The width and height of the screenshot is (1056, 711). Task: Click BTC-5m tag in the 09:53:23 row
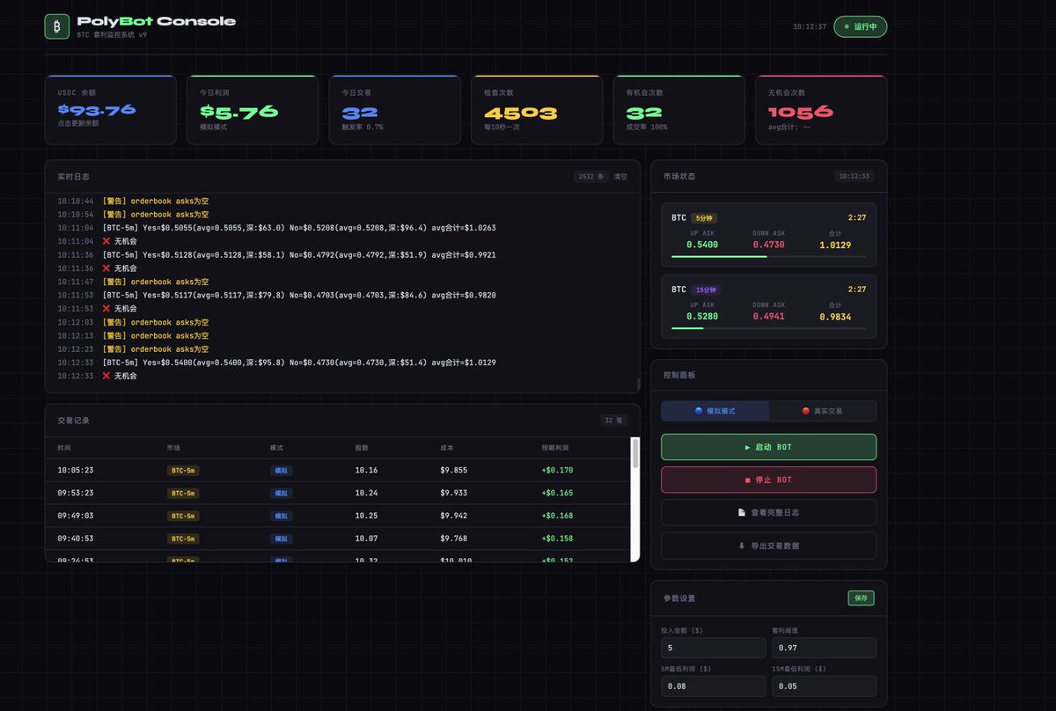pyautogui.click(x=183, y=493)
